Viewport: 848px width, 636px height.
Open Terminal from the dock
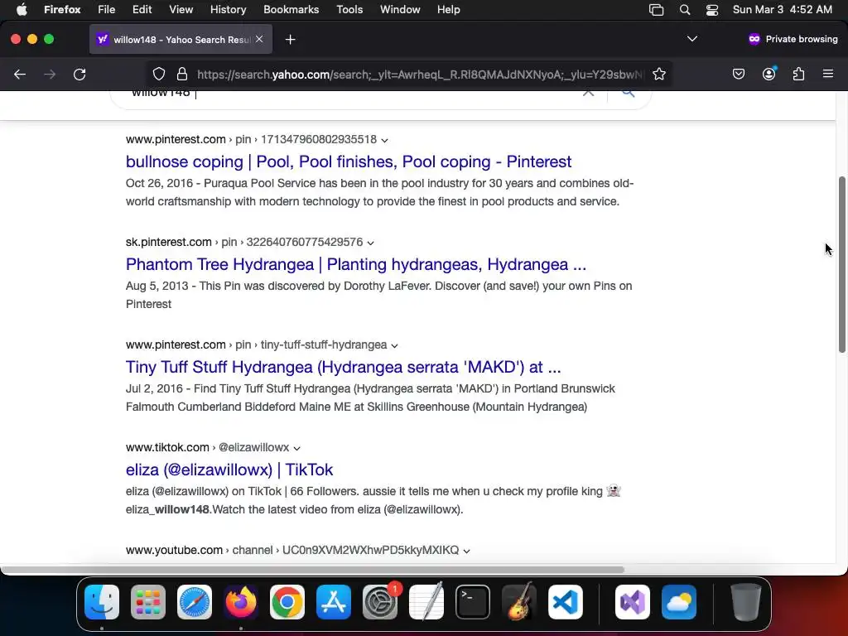[473, 602]
